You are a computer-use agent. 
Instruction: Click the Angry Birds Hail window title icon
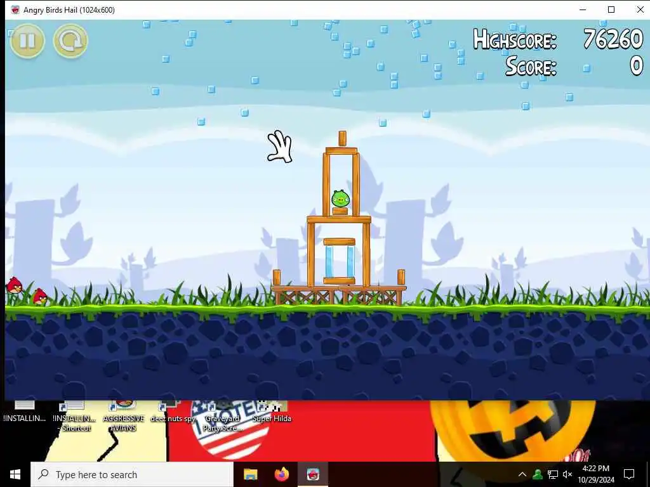15,10
